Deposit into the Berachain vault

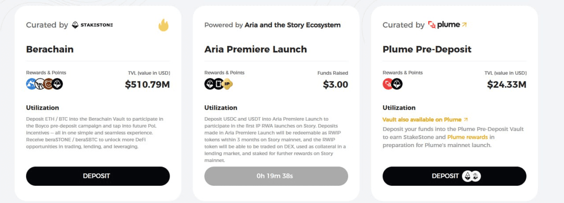[98, 176]
